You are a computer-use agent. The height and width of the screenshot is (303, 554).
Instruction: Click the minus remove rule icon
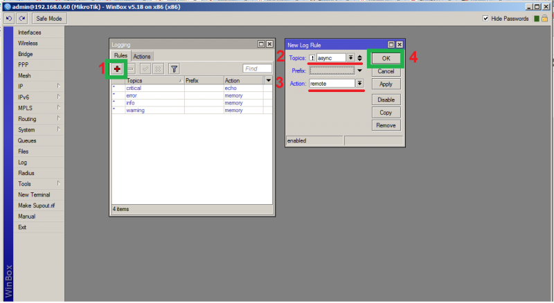131,69
